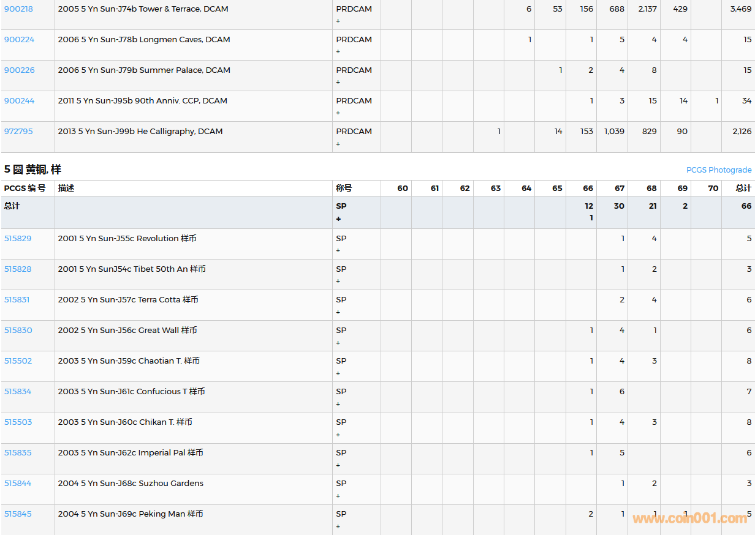Screen dimensions: 755x535
Task: Click the 515830 Great Wall link
Action: tap(18, 331)
